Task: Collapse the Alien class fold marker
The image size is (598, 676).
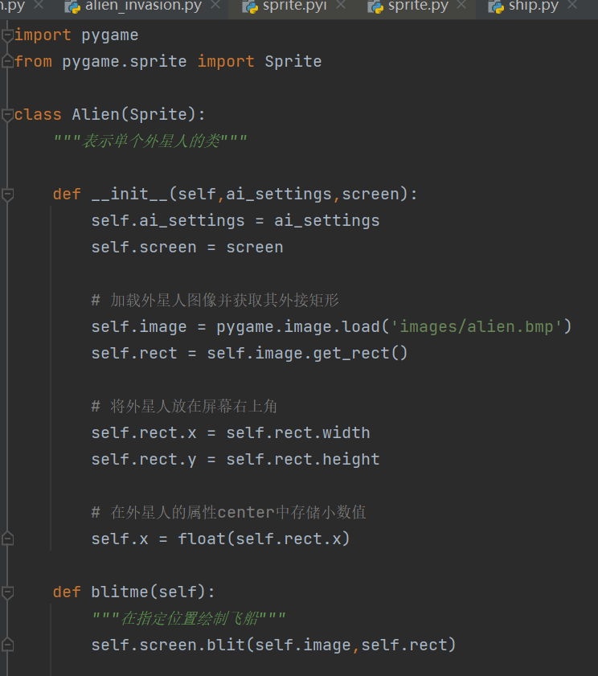Action: pyautogui.click(x=7, y=114)
